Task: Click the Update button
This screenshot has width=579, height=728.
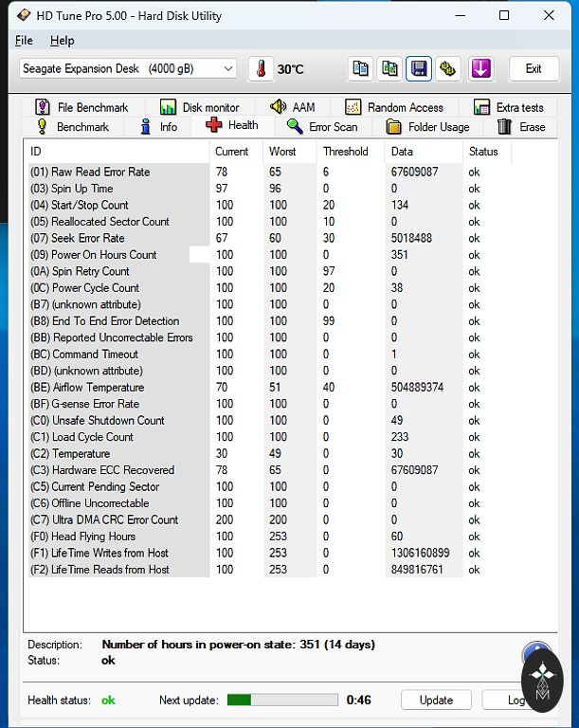Action: [x=436, y=701]
